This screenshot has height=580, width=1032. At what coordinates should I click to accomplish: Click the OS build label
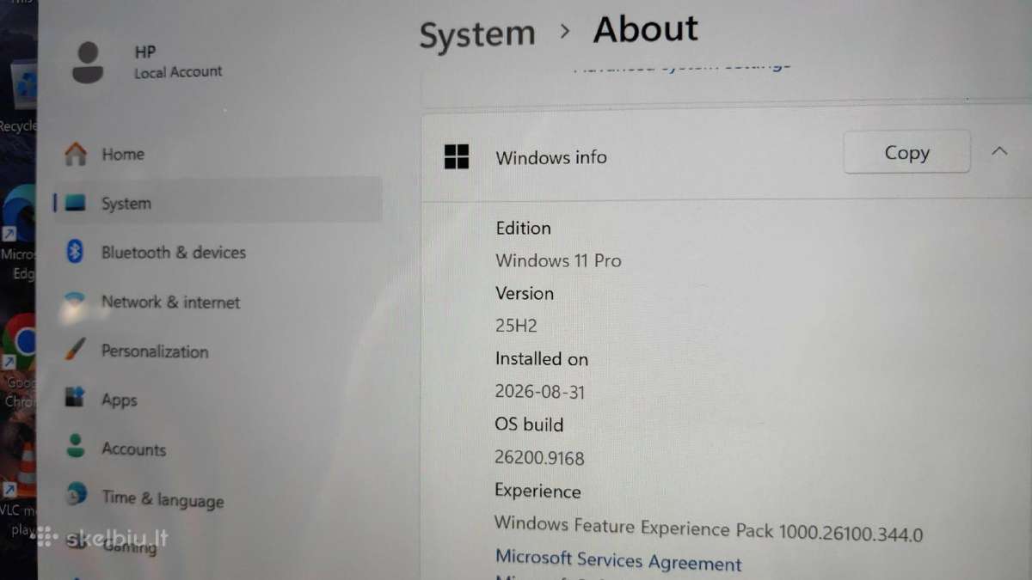pyautogui.click(x=529, y=424)
